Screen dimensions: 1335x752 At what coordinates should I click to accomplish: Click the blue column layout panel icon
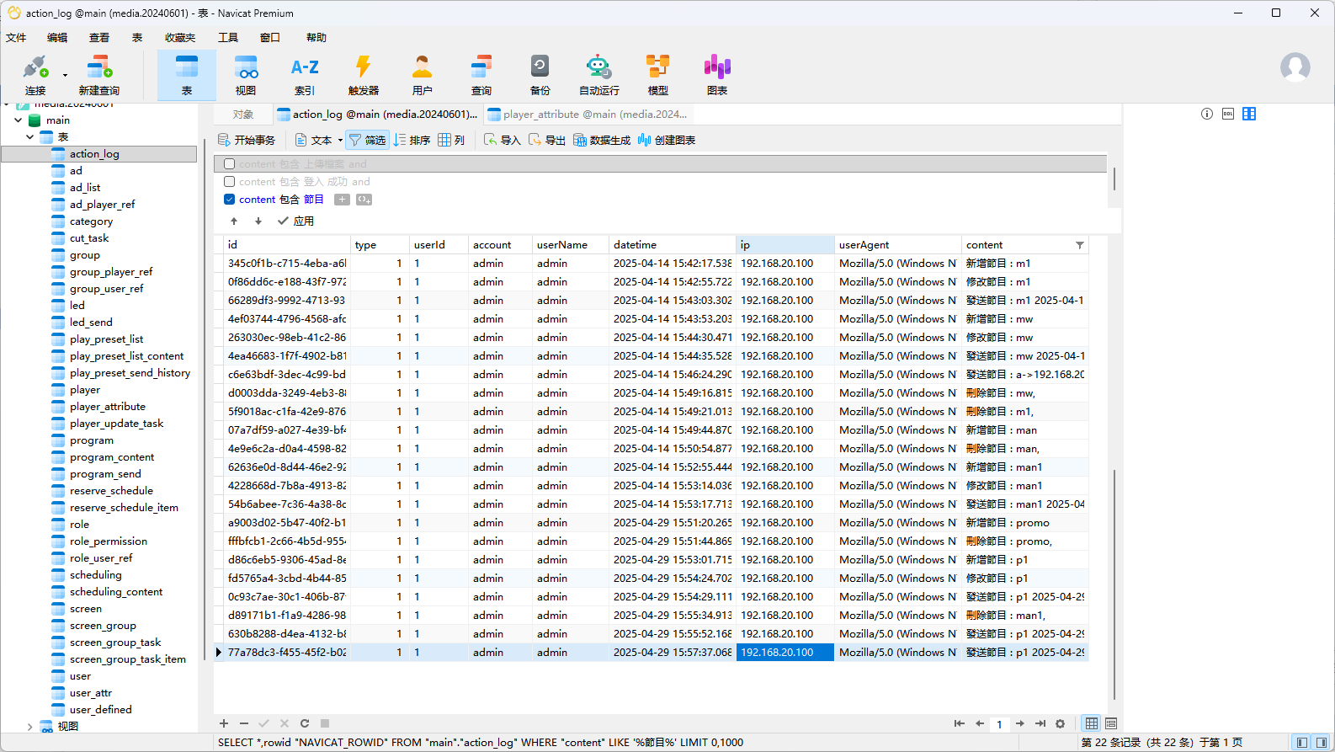click(x=1249, y=114)
